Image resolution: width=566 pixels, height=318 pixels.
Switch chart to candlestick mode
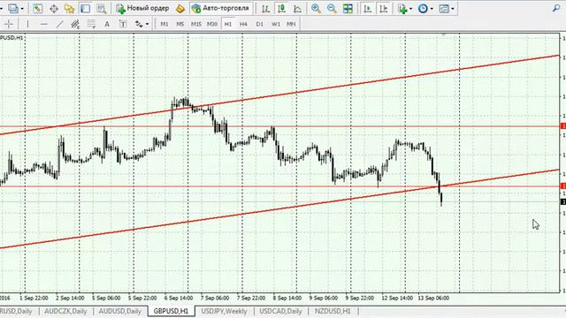(281, 8)
